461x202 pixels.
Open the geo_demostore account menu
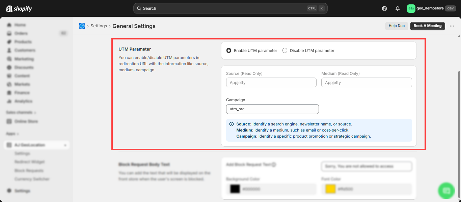point(431,8)
